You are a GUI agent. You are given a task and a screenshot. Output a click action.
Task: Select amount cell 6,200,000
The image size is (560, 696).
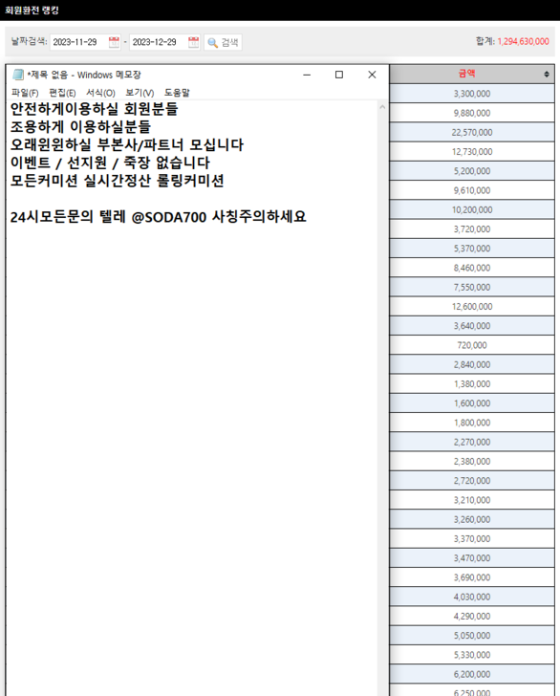472,674
